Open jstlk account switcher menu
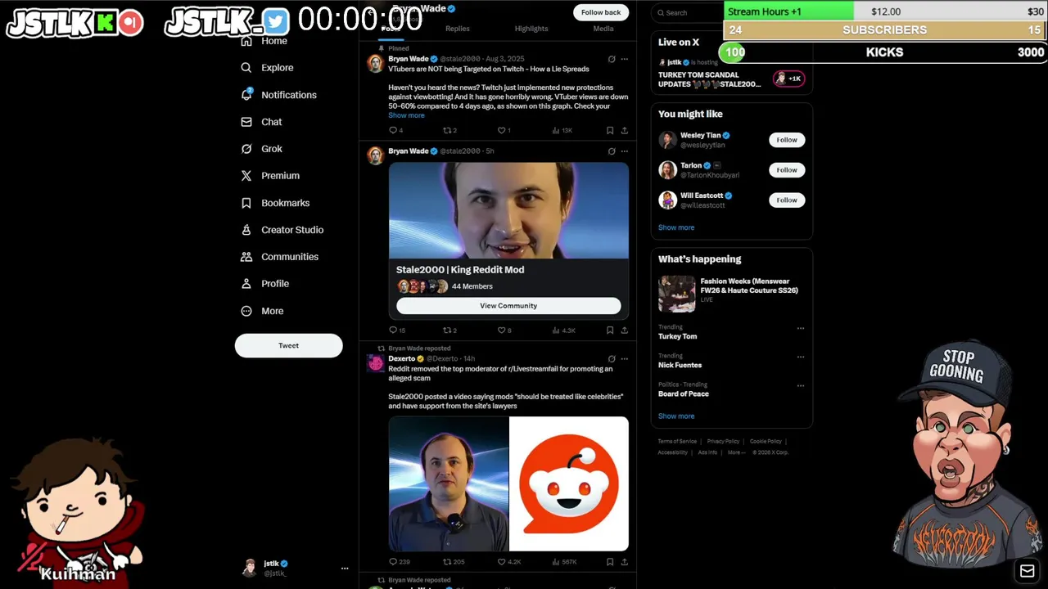Viewport: 1048px width, 589px height. (x=296, y=568)
